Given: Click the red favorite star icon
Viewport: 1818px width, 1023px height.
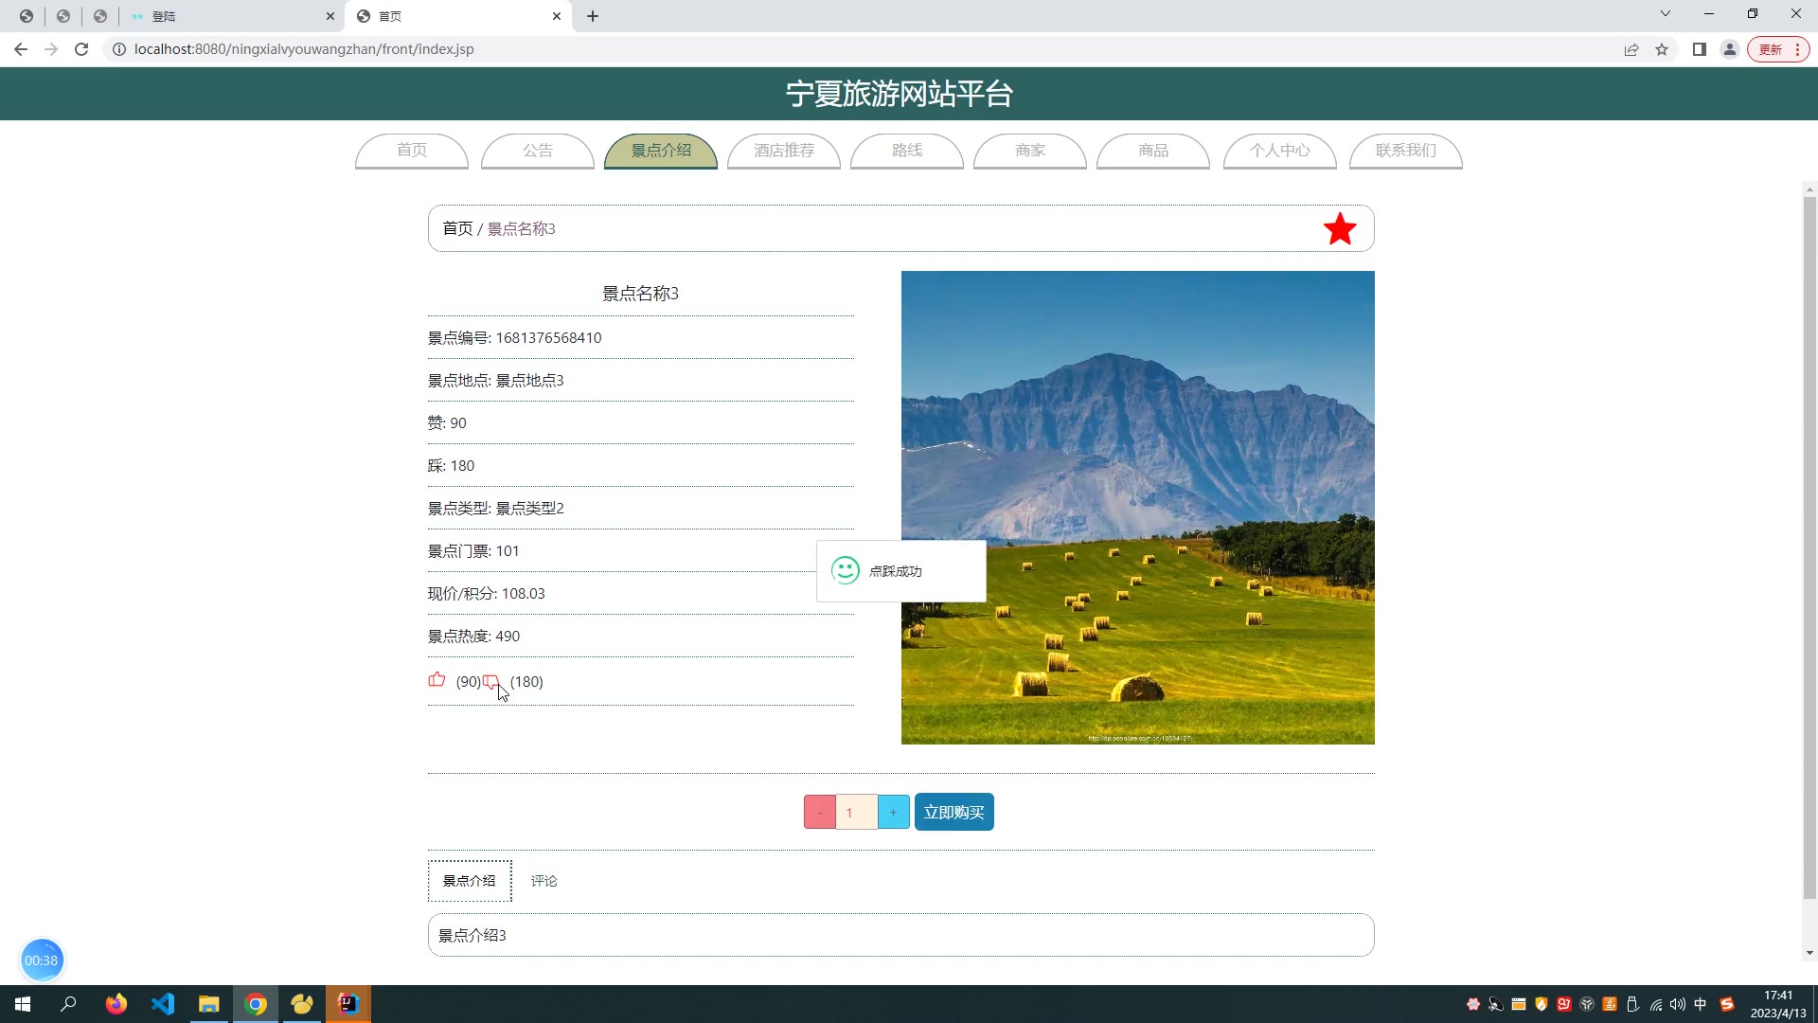Looking at the screenshot, I should [x=1339, y=229].
